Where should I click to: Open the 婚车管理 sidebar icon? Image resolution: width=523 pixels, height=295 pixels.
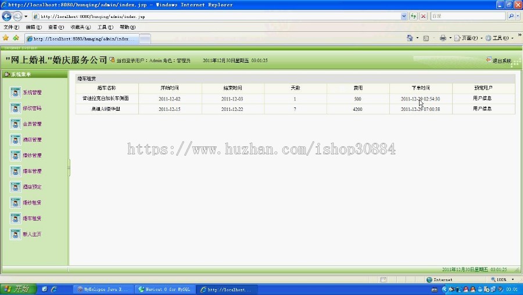click(x=15, y=171)
